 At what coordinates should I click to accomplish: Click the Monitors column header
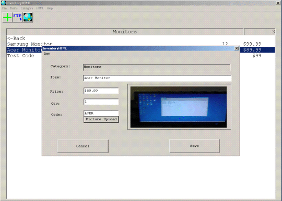(x=125, y=32)
